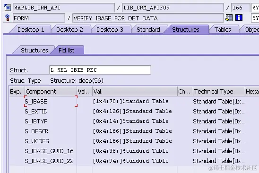
Task: Click the value [0x4(38)]Standard Table
Action: [x=130, y=151]
